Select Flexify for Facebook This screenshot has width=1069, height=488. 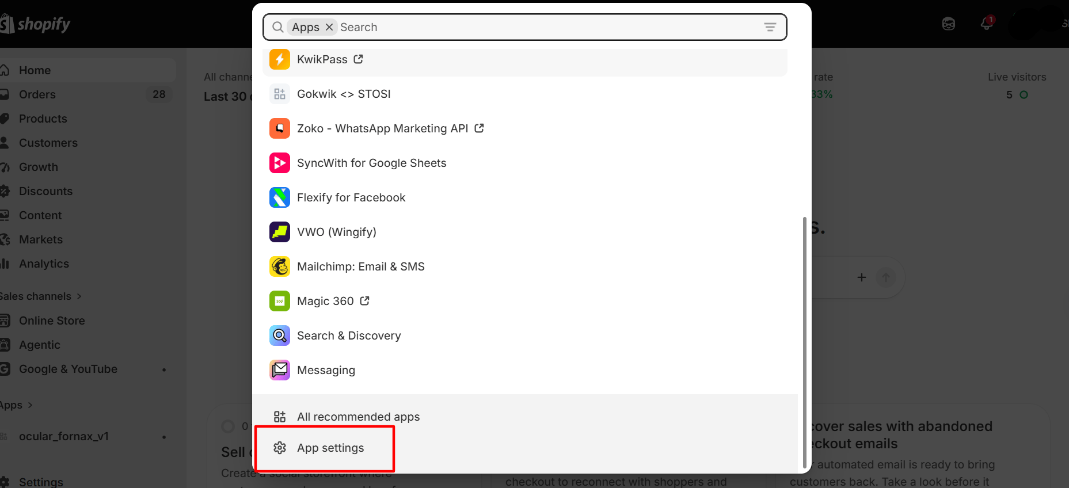click(525, 197)
